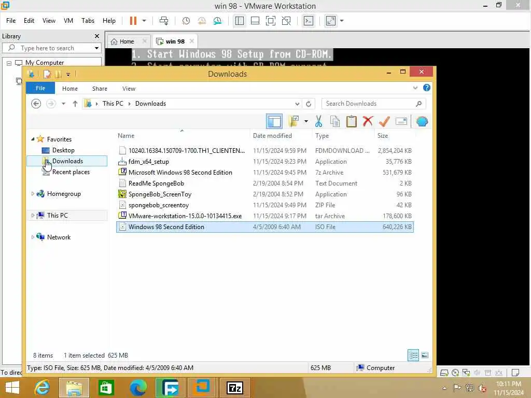Switch to large thumbnails view in Explorer
531x398 pixels.
click(425, 356)
